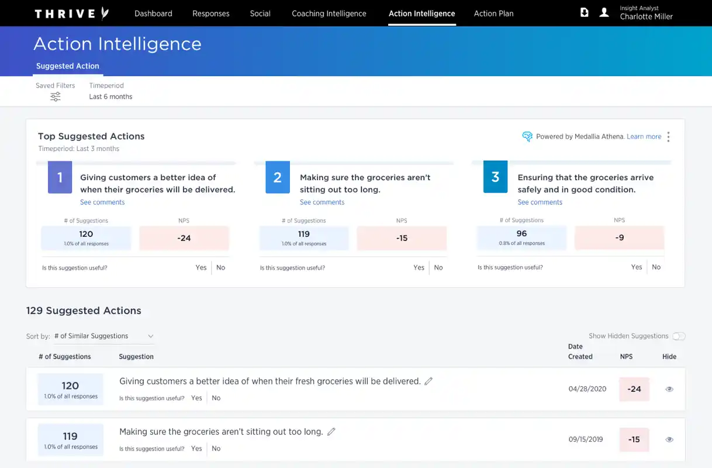Click the -24 NPS tile in card 1
Viewport: 712px width, 468px height.
point(184,238)
